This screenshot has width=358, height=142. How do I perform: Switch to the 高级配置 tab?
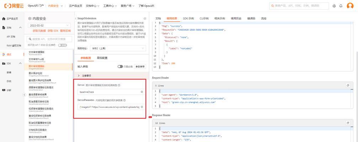(x=102, y=58)
